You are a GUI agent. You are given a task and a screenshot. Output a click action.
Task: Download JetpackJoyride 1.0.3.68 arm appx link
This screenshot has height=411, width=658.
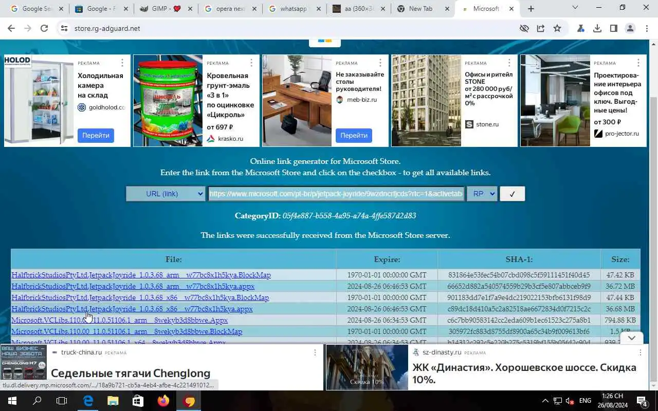point(133,286)
